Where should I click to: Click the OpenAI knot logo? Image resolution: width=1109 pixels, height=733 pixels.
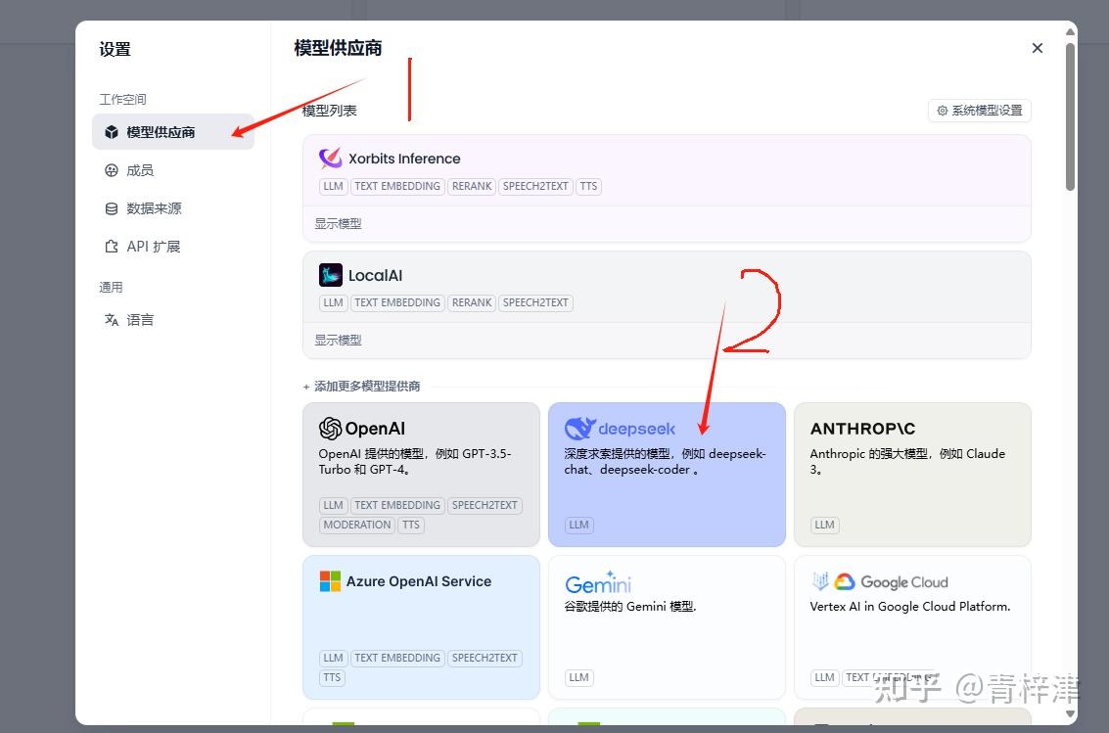click(x=330, y=429)
